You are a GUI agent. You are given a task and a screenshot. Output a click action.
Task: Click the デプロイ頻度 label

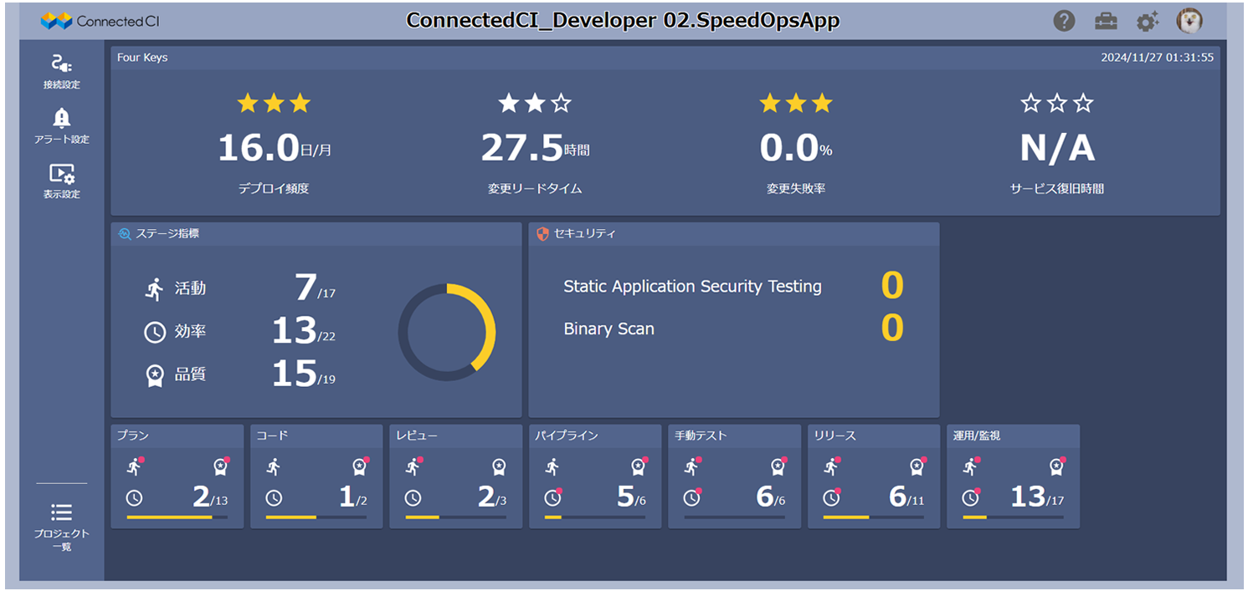[x=274, y=189]
